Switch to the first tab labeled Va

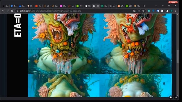pyautogui.click(x=5, y=6)
